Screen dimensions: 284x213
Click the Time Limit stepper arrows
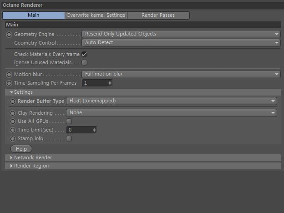[95, 130]
